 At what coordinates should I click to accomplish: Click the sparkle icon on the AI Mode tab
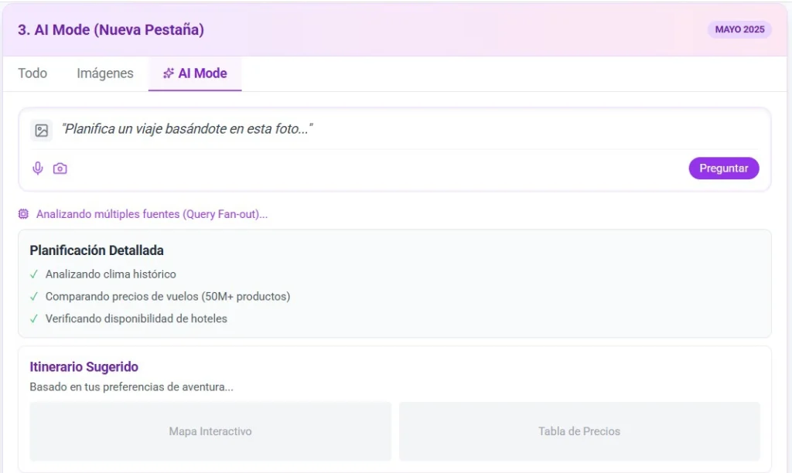tap(168, 73)
